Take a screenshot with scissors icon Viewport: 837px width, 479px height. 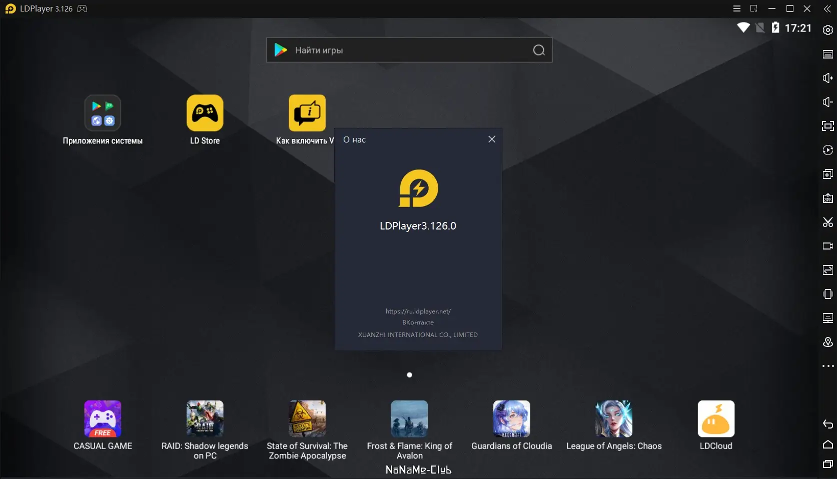click(x=828, y=222)
